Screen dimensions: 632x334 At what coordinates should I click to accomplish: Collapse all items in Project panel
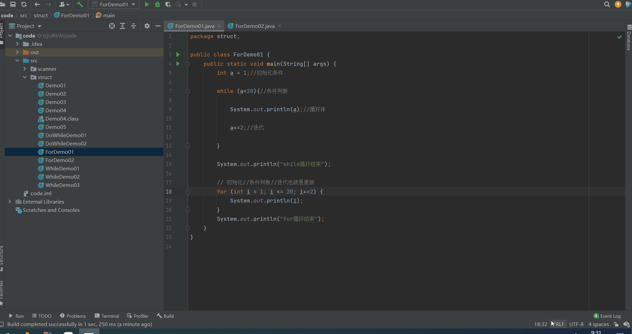[134, 26]
